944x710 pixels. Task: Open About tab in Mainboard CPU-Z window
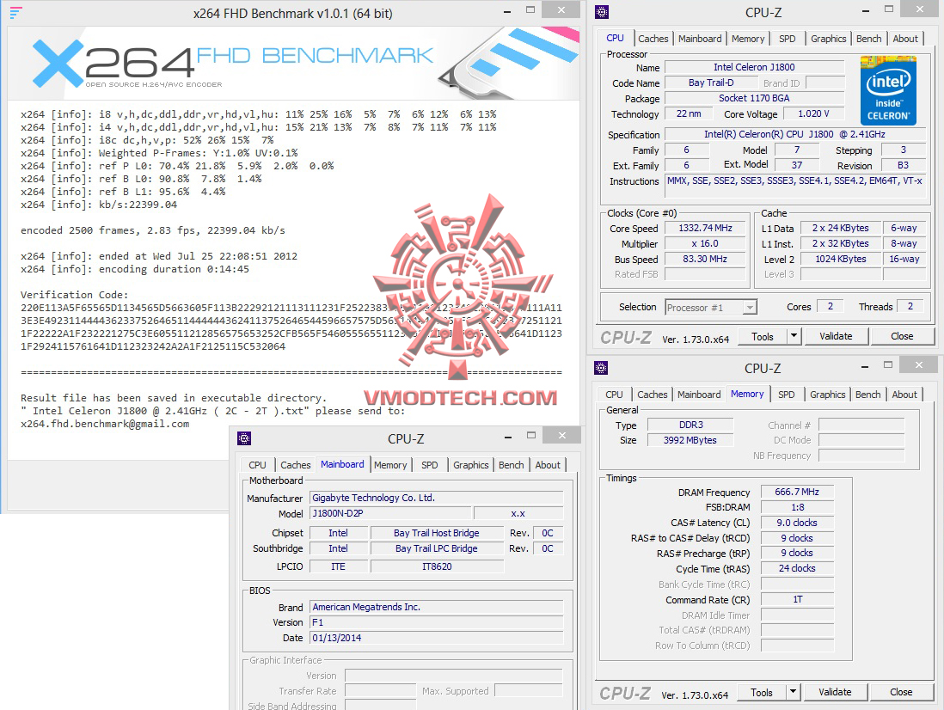click(548, 465)
